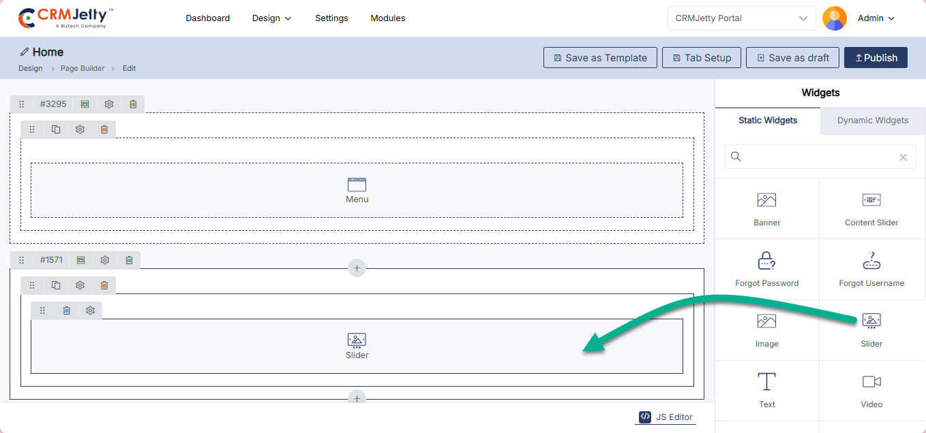Go to the Modules menu
This screenshot has height=433, width=926.
(x=387, y=18)
